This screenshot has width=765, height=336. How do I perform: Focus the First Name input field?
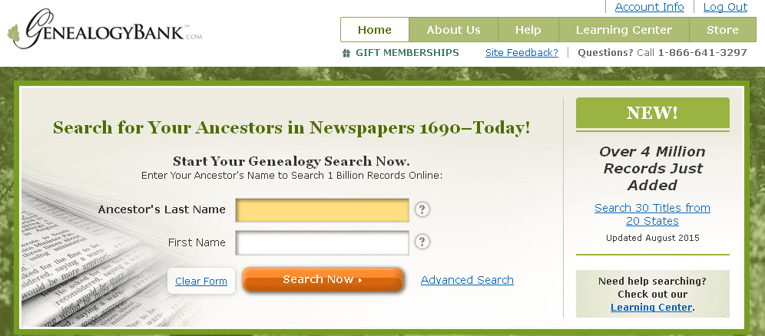322,242
